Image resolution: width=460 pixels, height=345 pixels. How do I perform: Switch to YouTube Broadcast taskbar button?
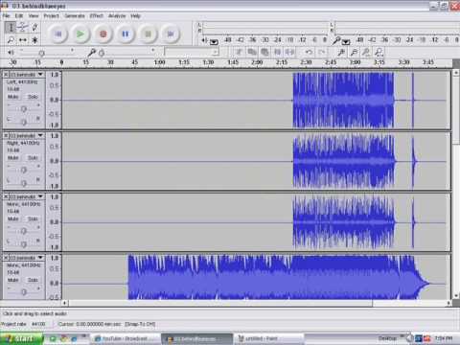coord(126,338)
